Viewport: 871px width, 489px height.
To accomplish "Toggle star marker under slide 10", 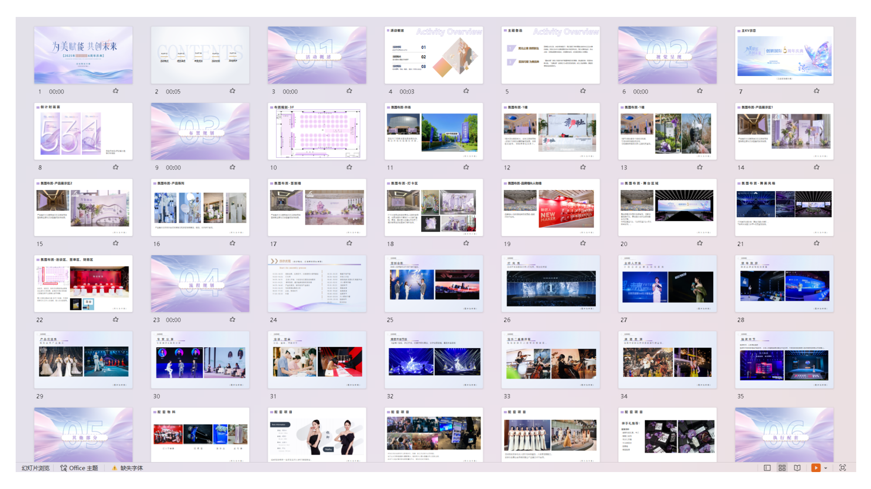I will (349, 167).
